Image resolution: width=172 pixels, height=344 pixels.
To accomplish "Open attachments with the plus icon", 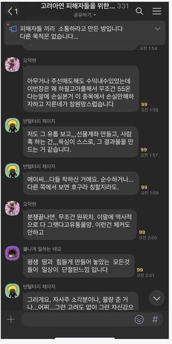I will tap(11, 319).
